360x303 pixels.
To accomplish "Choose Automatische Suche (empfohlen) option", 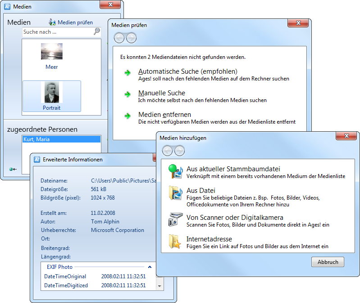I will pos(187,71).
